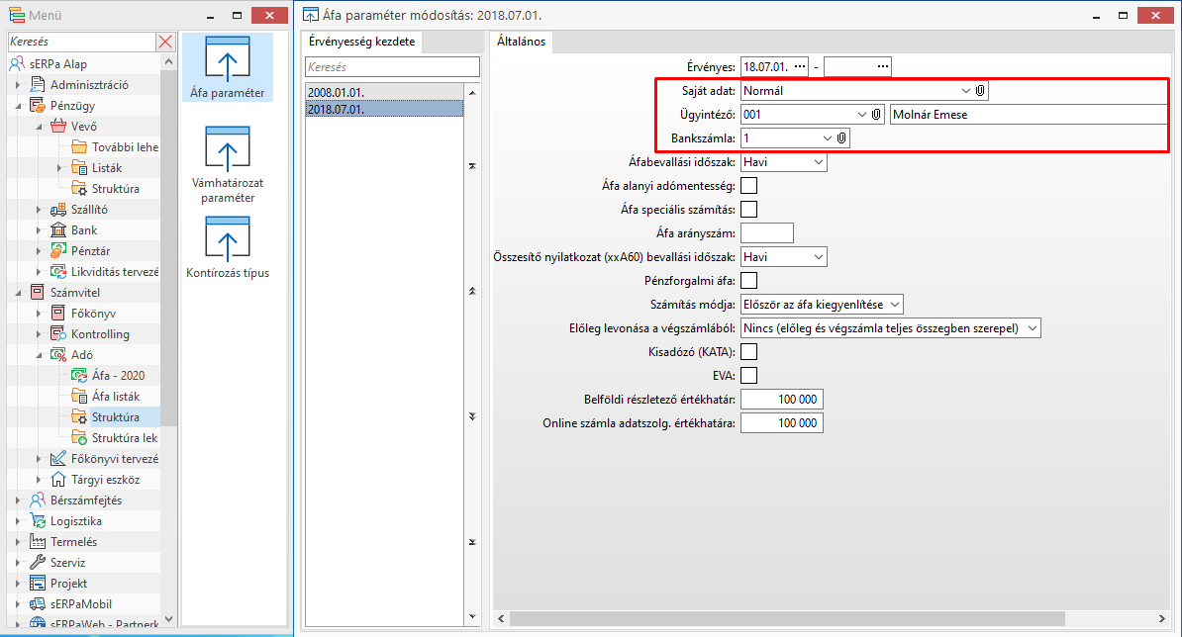Click the Belföldi részletező értékhatár field
This screenshot has width=1182, height=637.
tap(782, 399)
